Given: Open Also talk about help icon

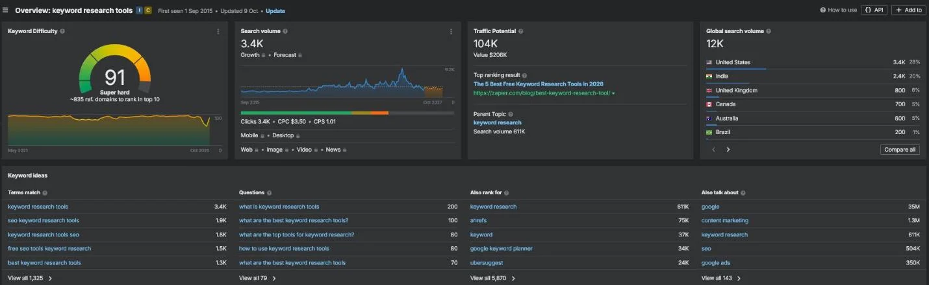Looking at the screenshot, I should 743,193.
